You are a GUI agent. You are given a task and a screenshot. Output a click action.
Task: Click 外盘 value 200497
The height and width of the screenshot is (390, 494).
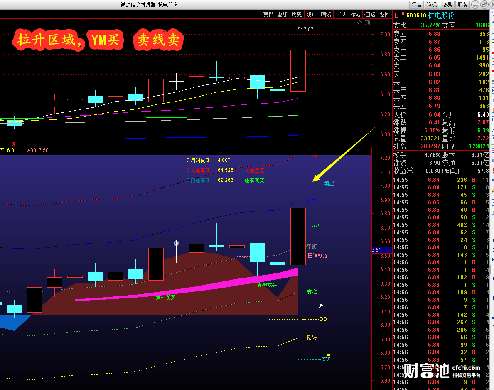tap(430, 146)
